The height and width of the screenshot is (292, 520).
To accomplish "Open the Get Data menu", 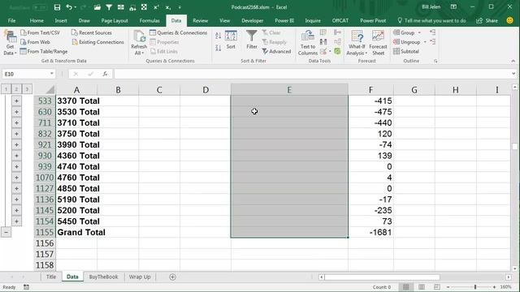I will pyautogui.click(x=10, y=43).
